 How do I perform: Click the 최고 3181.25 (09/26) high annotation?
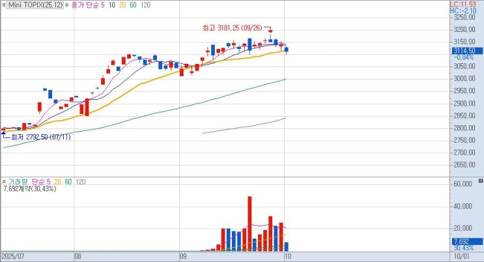pyautogui.click(x=233, y=28)
